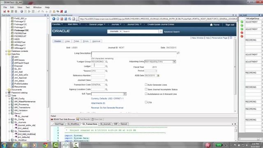The width and height of the screenshot is (263, 148).
Task: Click the Advanced Search link
Action: point(172,32)
